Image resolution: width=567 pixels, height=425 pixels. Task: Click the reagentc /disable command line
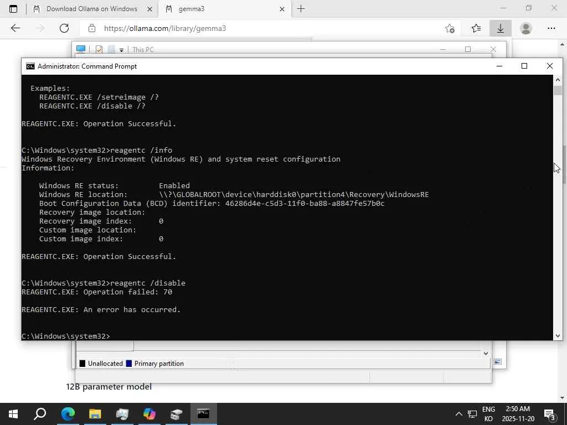pos(104,283)
